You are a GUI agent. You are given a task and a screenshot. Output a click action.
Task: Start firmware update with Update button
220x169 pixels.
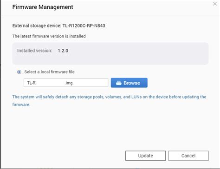click(x=145, y=156)
